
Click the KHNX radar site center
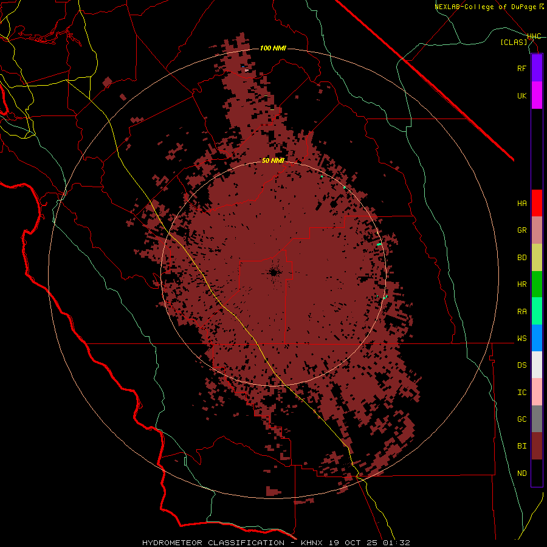273,272
